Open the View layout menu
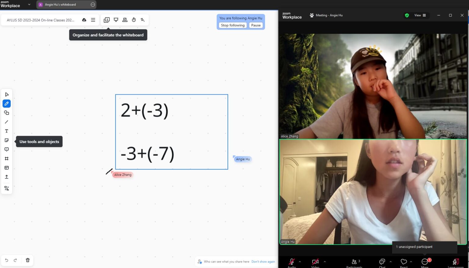This screenshot has height=268, width=469. pos(420,15)
